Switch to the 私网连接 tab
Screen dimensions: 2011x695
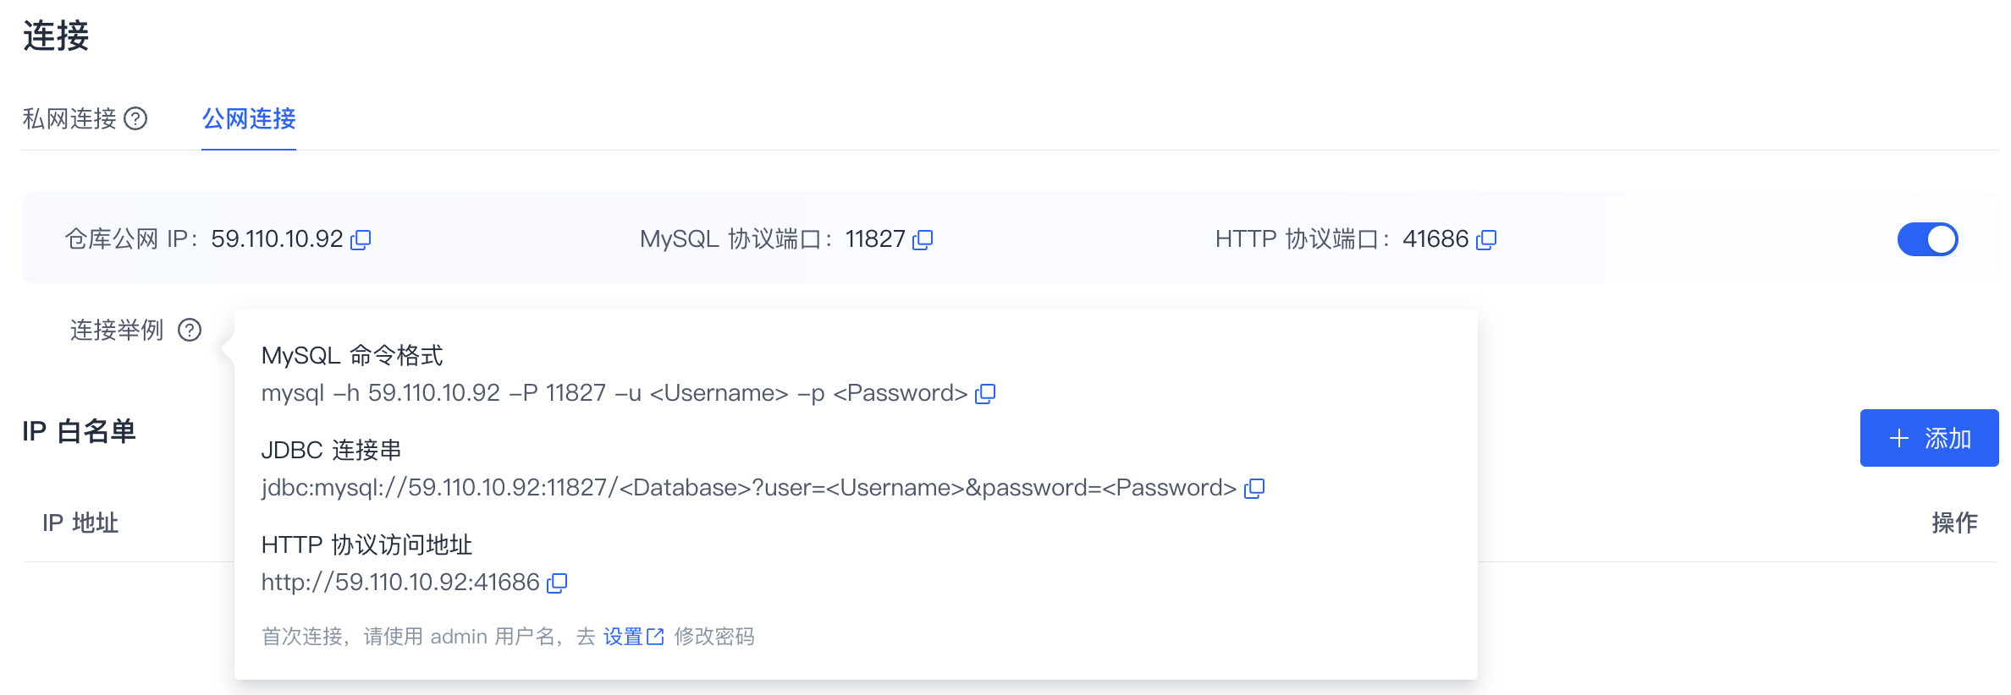pos(69,118)
